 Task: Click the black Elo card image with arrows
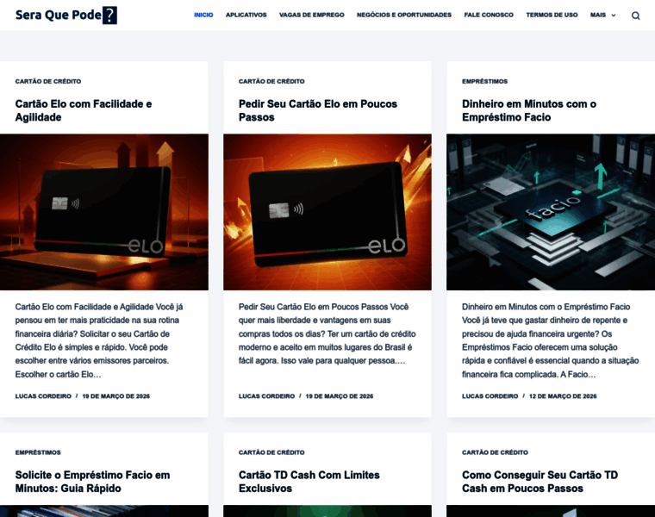pyautogui.click(x=104, y=212)
